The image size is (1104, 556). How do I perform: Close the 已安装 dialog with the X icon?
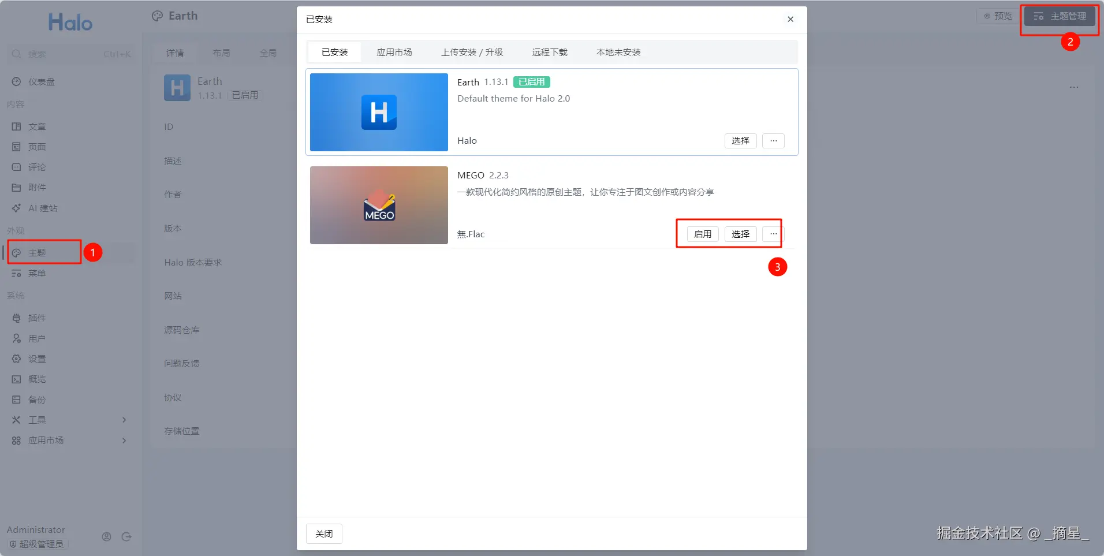point(790,19)
